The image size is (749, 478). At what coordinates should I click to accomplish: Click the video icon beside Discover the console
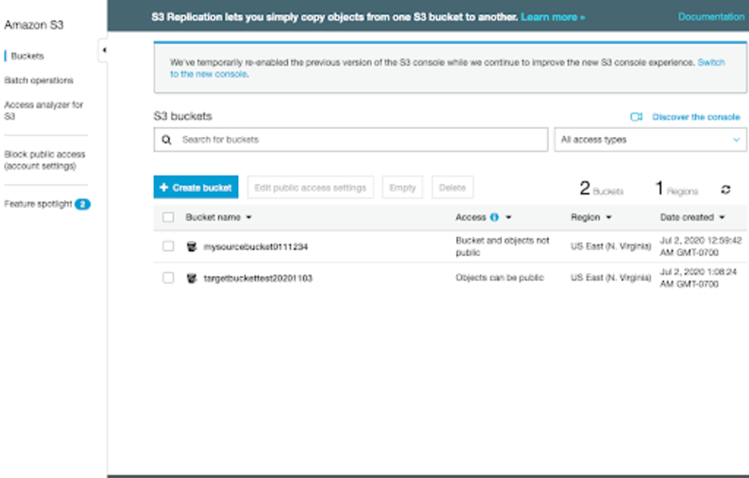click(637, 117)
